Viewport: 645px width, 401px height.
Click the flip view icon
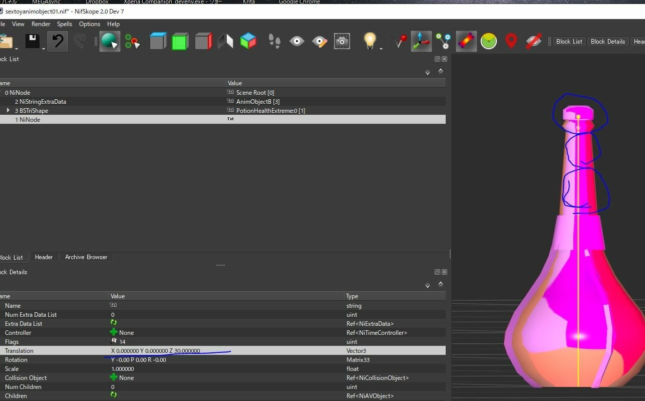coord(225,41)
